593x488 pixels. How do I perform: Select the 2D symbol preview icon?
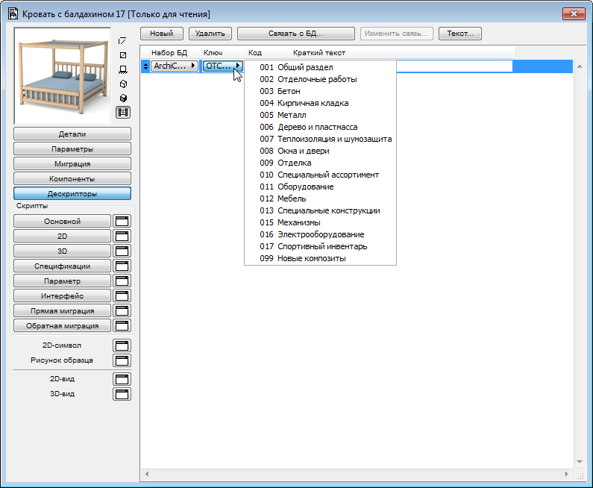(x=122, y=41)
